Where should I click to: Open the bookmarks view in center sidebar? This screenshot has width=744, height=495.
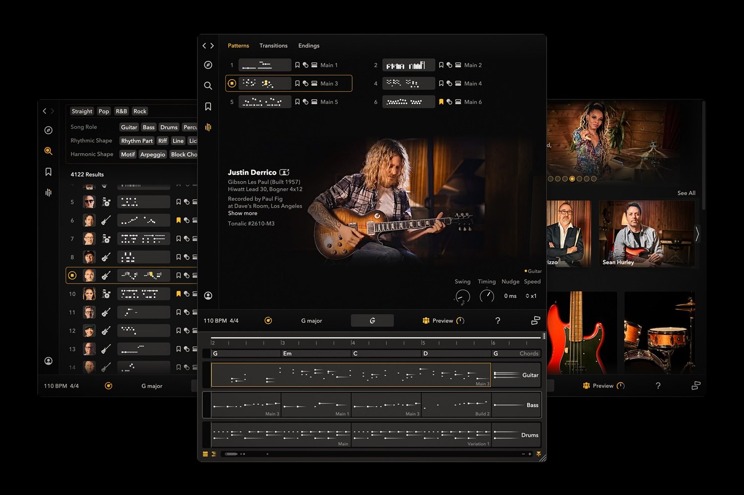click(x=208, y=107)
